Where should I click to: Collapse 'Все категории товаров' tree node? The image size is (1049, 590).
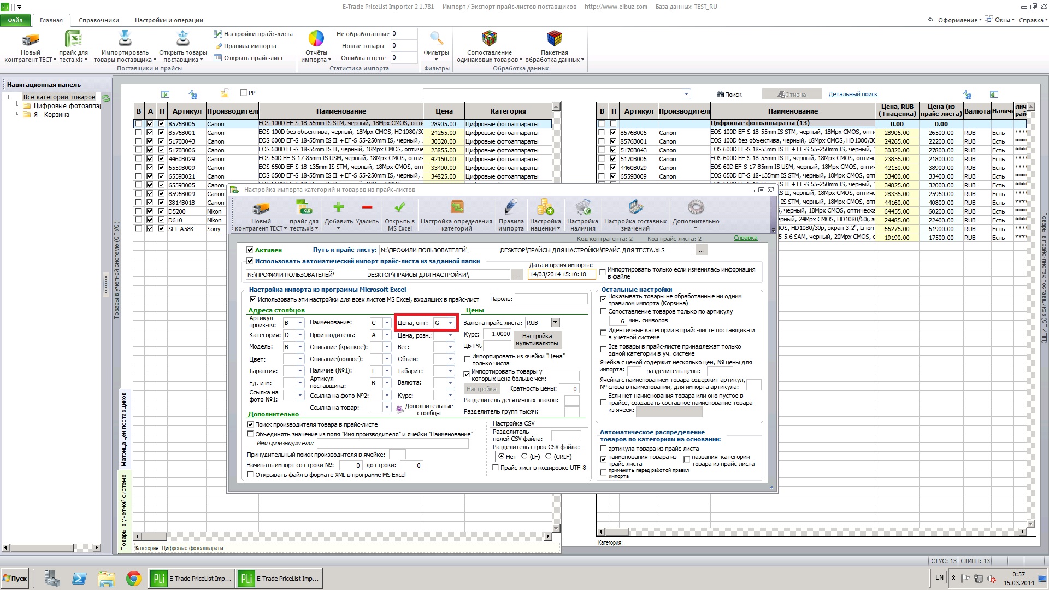(7, 97)
